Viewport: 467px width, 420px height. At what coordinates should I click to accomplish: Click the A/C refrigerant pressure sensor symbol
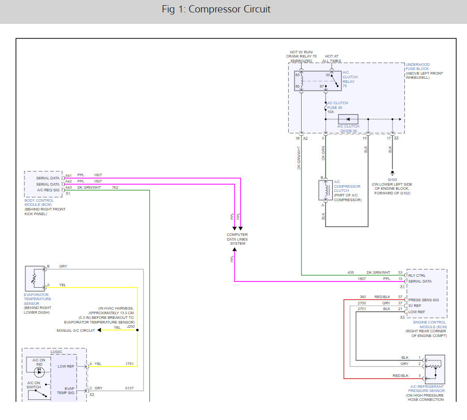(434, 369)
